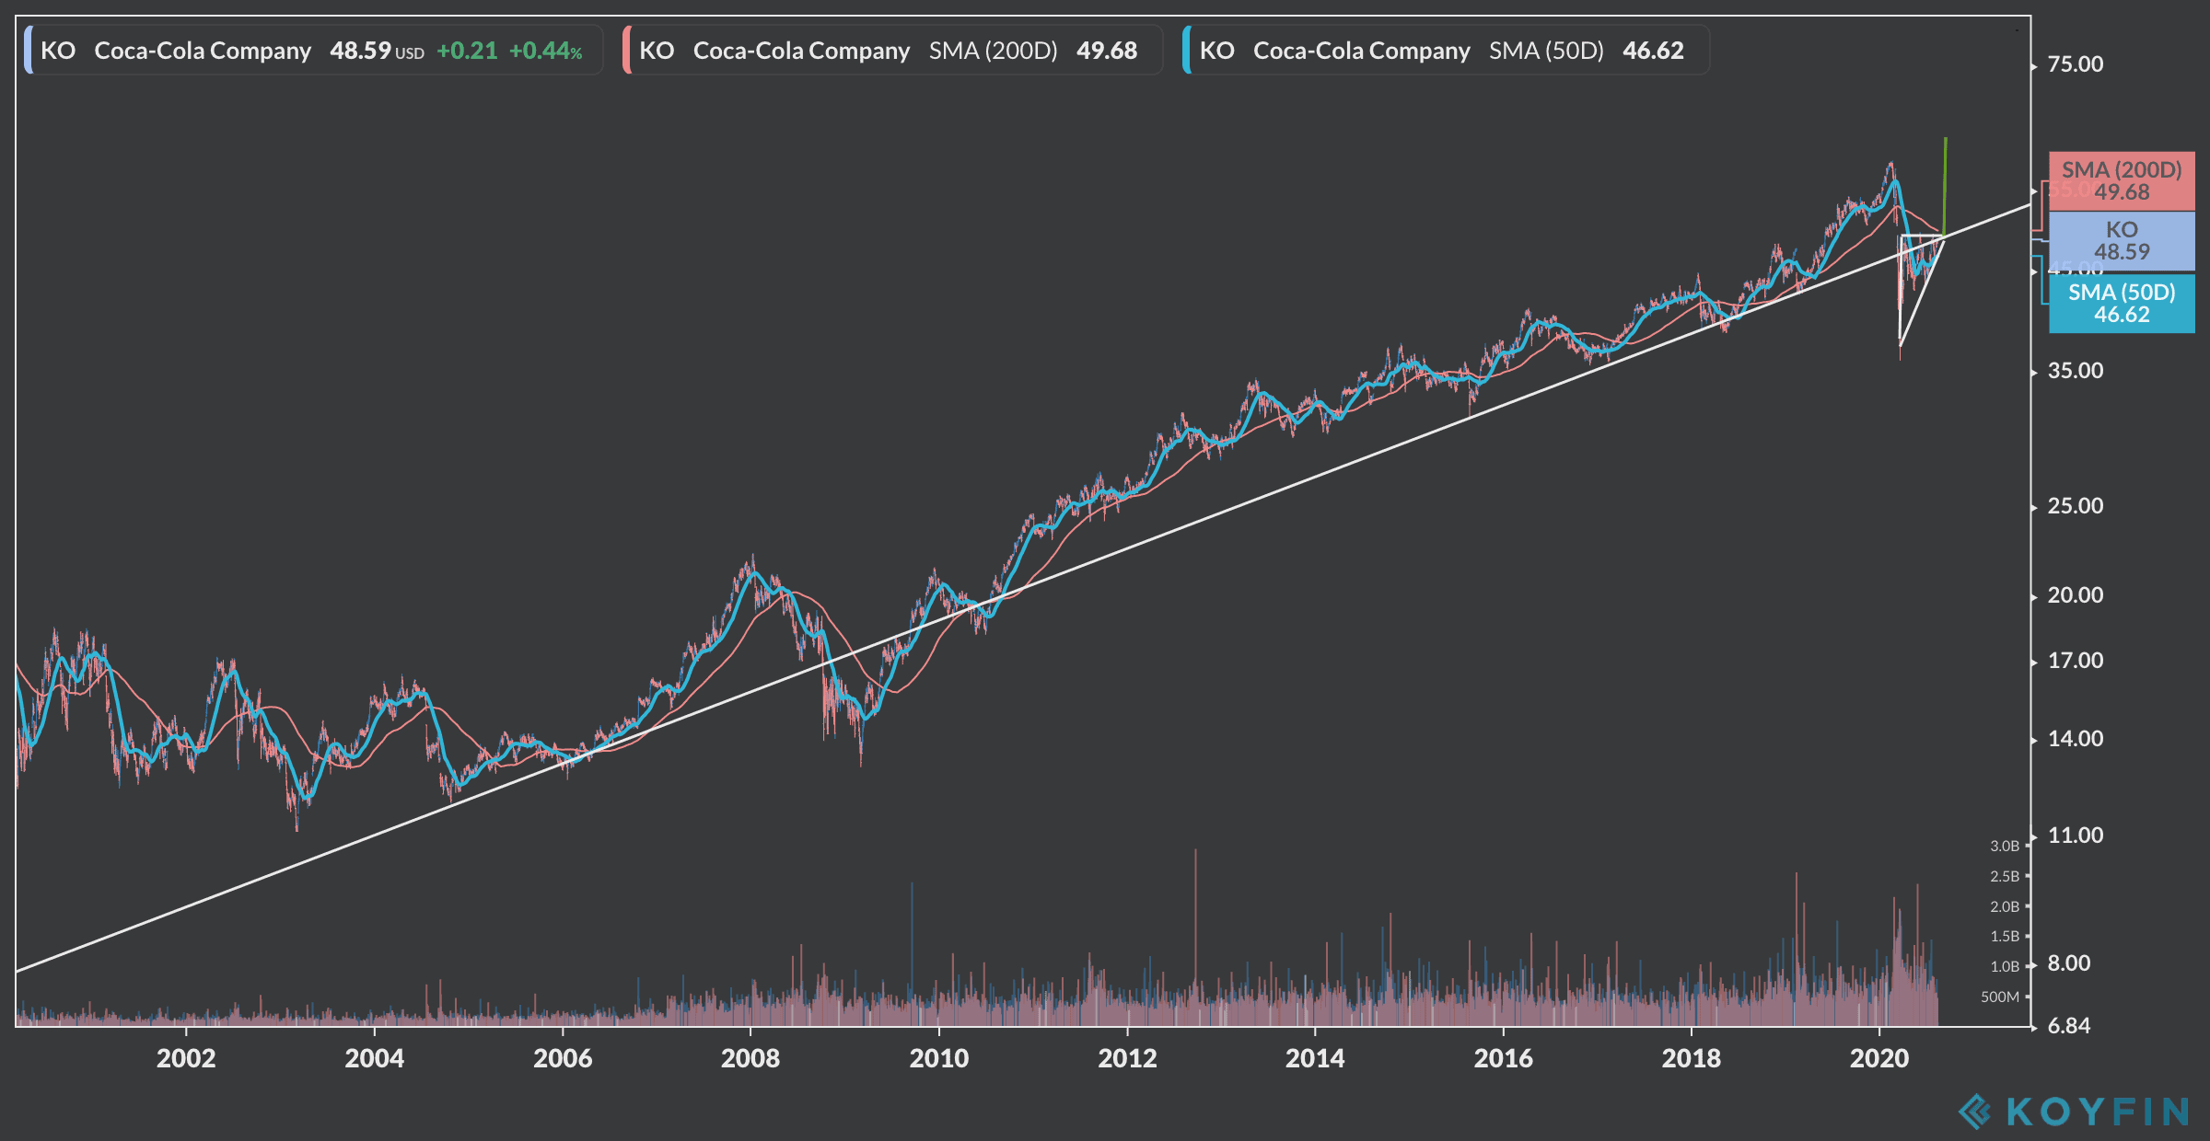Click the SMA (50D) 46.62 axis label
The image size is (2210, 1141).
[x=2122, y=304]
